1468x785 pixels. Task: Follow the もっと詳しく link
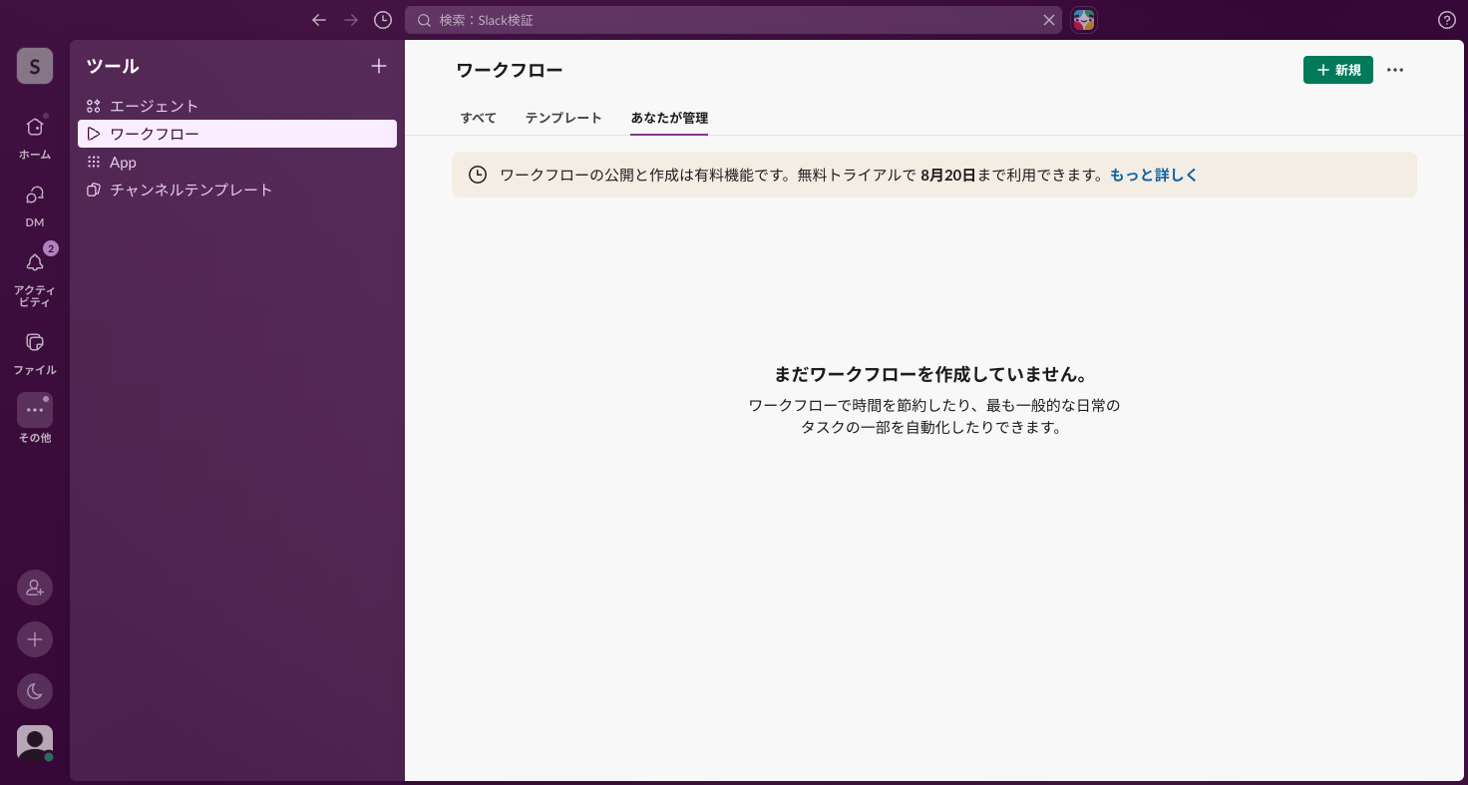pos(1154,175)
